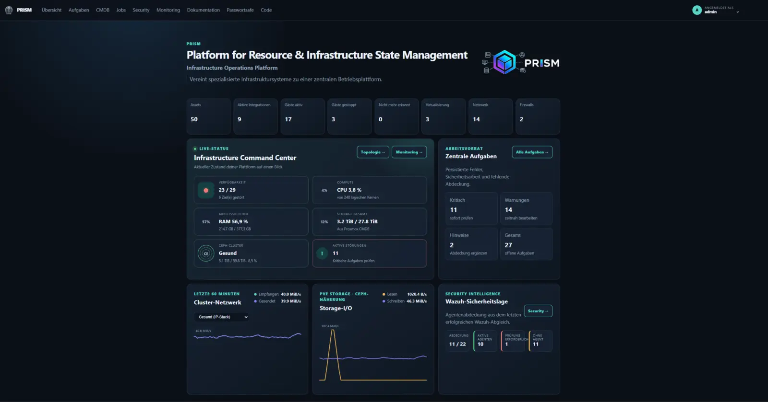Screen dimensions: 768x402
Task: Open the Gesamt (IP-Stack) dropdown
Action: coord(222,317)
